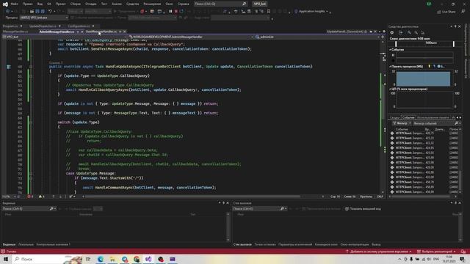Collapse the Process Memory graph section
The image size is (470, 264).
click(x=390, y=67)
